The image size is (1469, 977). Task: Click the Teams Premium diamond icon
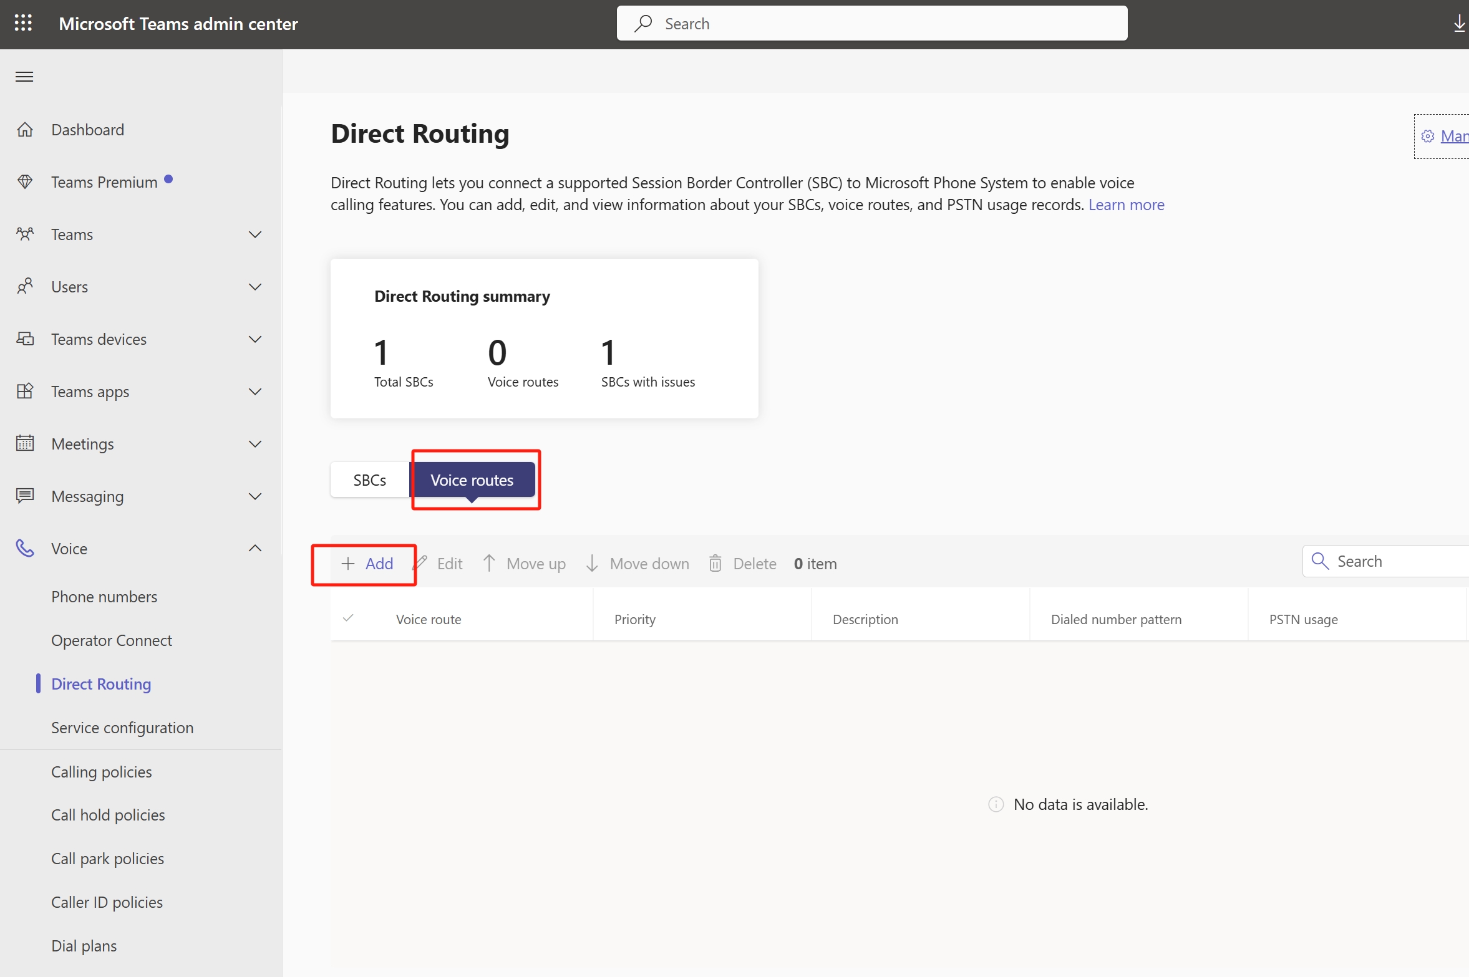pyautogui.click(x=25, y=182)
